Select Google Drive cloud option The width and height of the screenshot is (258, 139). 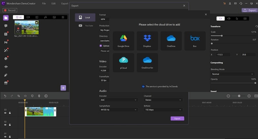pos(124,41)
